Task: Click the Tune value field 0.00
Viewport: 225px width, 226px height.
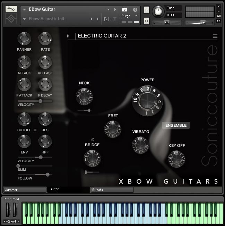Action: pyautogui.click(x=173, y=15)
